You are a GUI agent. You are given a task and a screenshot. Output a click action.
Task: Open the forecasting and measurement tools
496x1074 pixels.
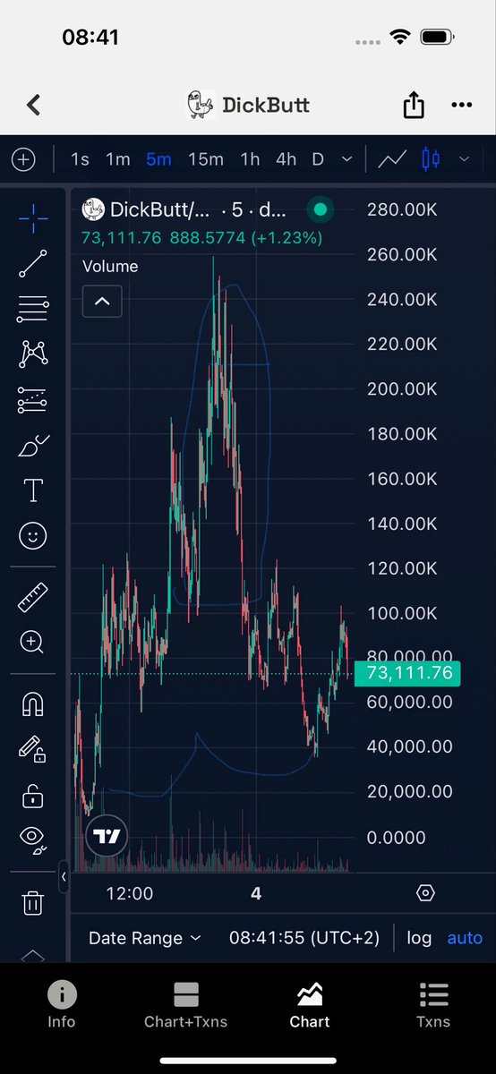33,400
